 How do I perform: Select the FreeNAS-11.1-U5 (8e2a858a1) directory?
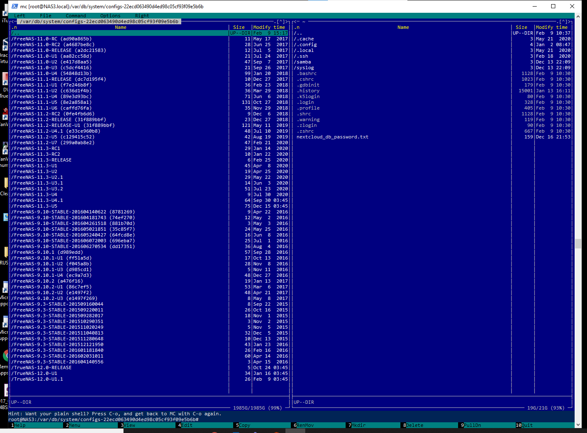(150, 102)
